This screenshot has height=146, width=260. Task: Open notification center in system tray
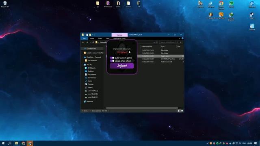[x=256, y=143]
